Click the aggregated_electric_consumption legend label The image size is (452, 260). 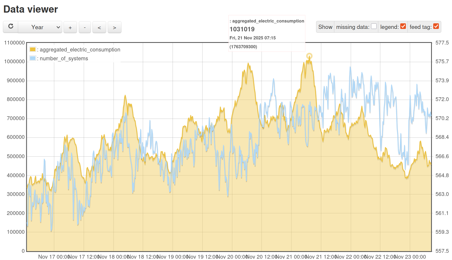(80, 50)
